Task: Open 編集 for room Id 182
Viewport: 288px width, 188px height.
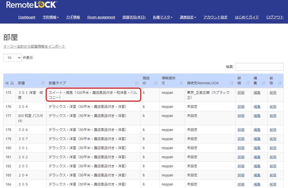Action: coord(257,166)
